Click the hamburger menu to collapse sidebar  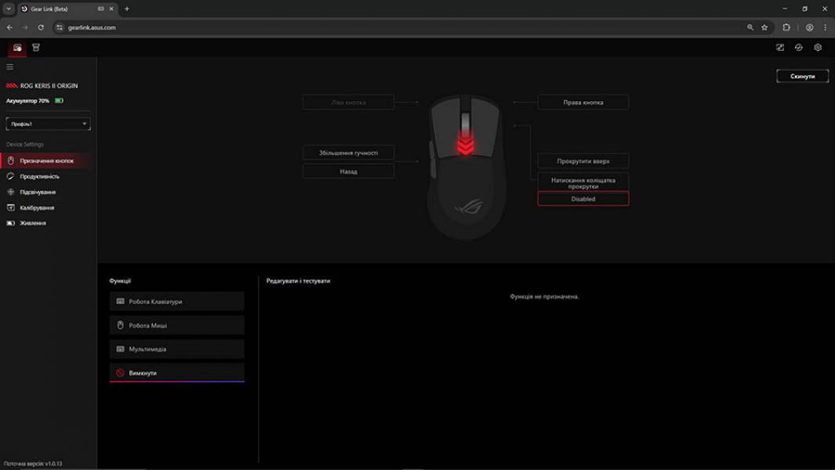pos(9,67)
